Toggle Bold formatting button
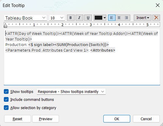 tap(71, 17)
